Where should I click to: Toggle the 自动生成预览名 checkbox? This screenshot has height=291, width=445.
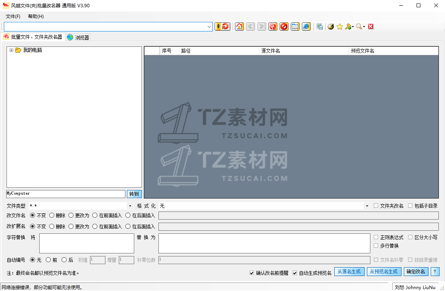(295, 273)
